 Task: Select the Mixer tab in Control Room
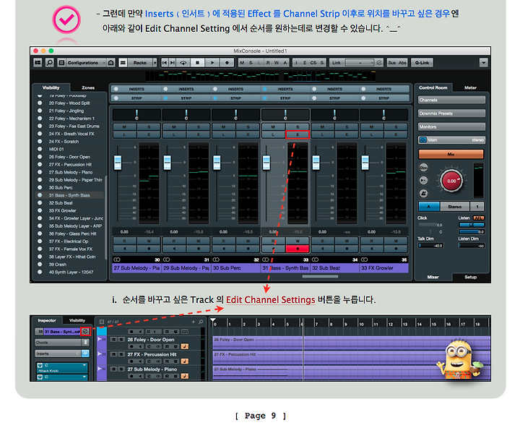433,277
